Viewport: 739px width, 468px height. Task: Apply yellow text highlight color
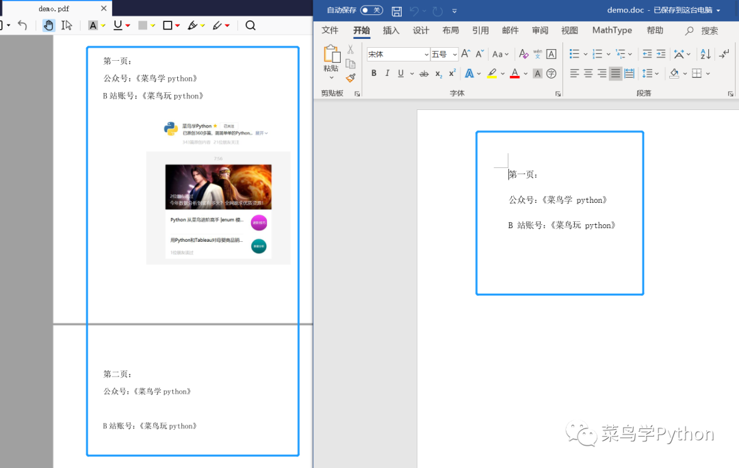[x=492, y=73]
